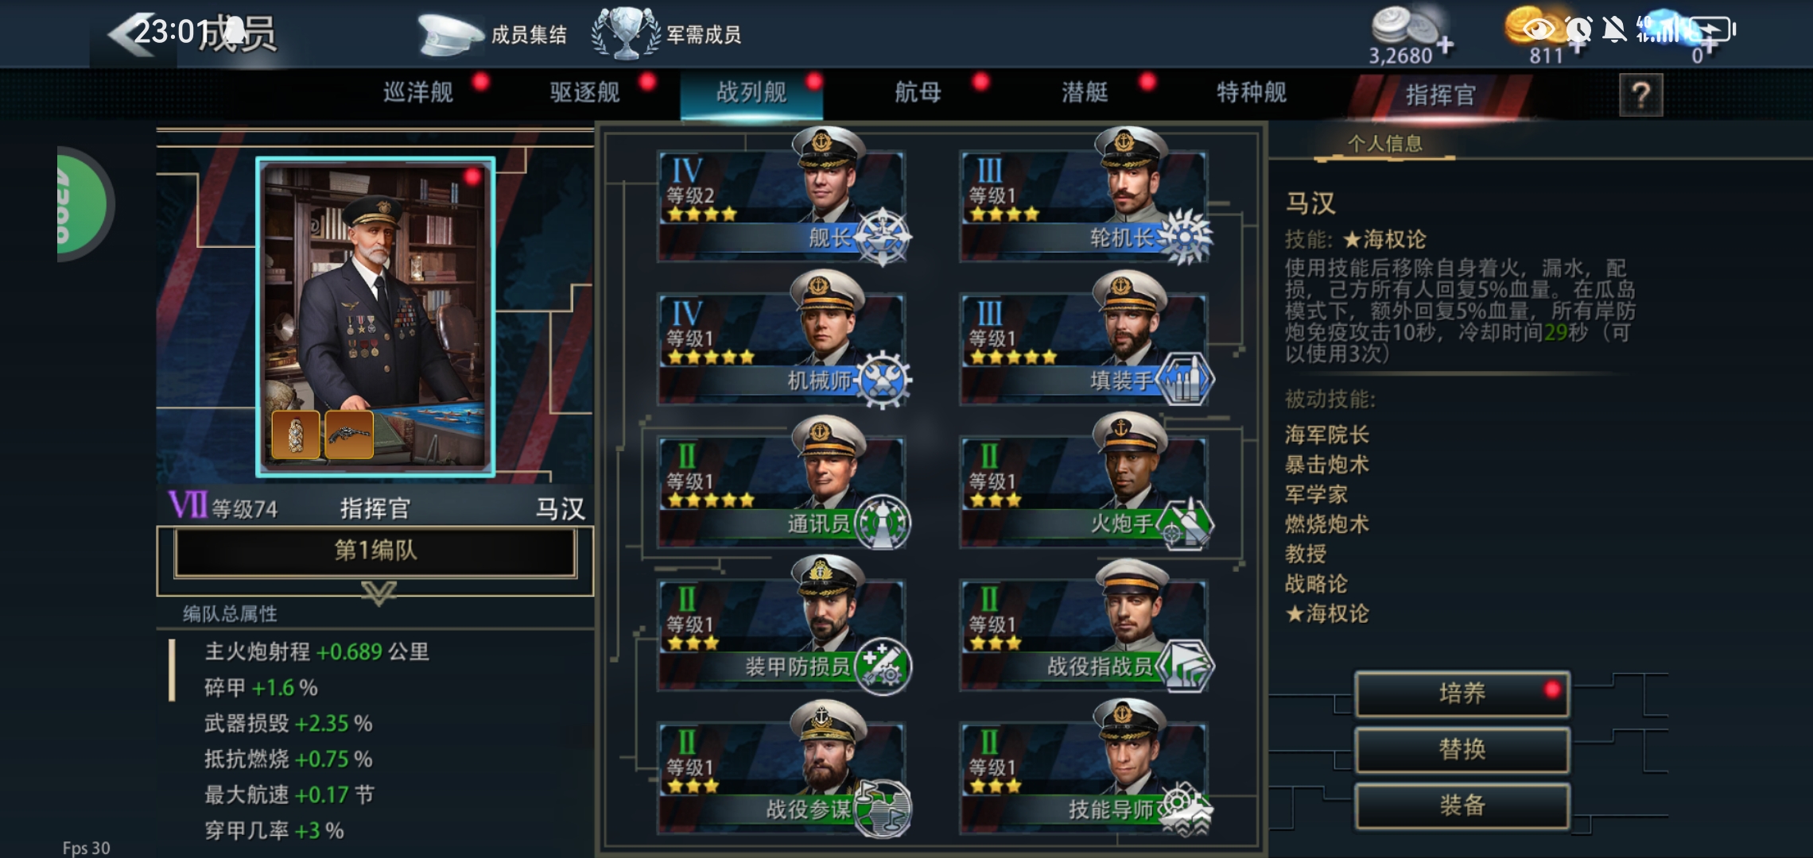
Task: Click the 装备 button
Action: [x=1462, y=806]
